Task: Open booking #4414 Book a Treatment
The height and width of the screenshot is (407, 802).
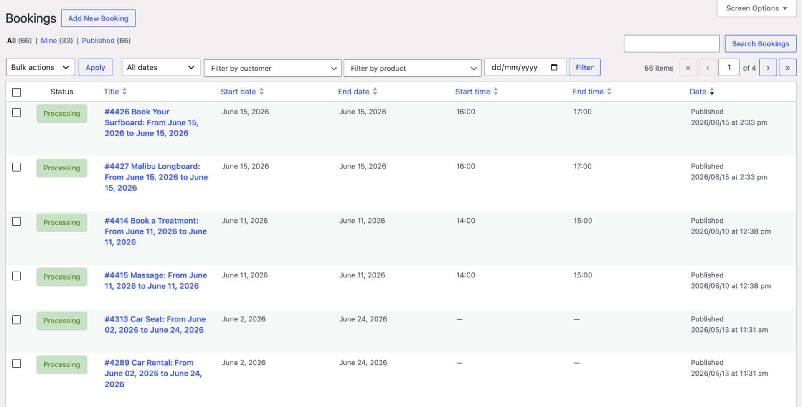Action: pyautogui.click(x=155, y=231)
